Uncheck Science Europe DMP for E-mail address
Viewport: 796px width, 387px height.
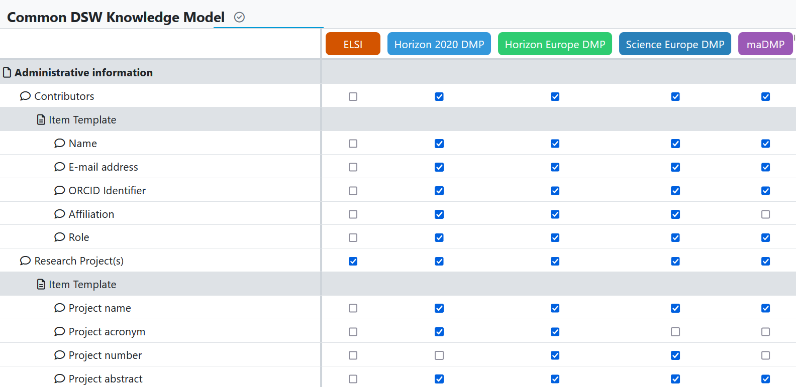coord(675,167)
